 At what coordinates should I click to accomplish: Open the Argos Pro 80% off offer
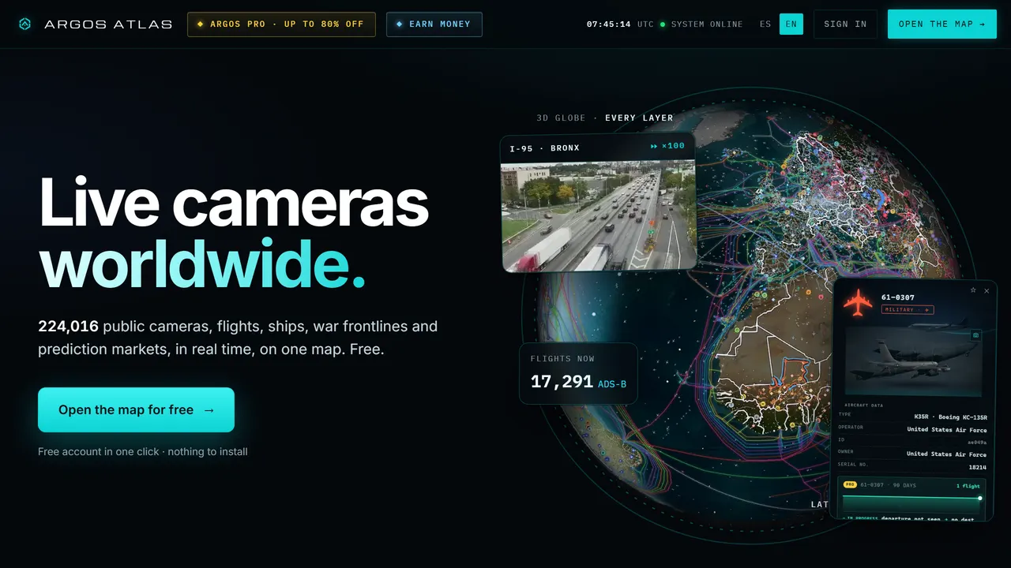pos(281,24)
